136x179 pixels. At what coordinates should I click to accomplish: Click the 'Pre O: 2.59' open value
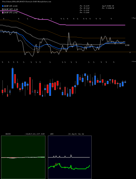(85, 6)
